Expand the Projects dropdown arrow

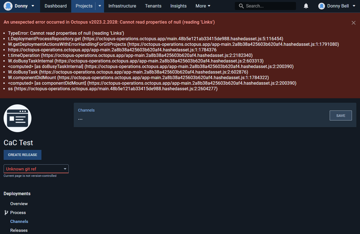coord(99,6)
